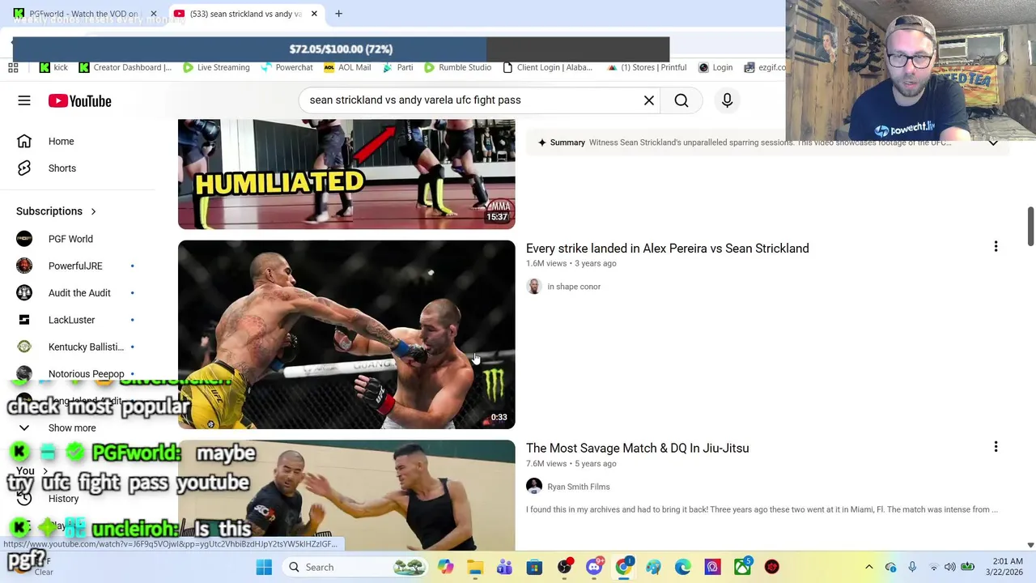
Task: Open Ryan Savage Films channel avatar
Action: click(534, 486)
